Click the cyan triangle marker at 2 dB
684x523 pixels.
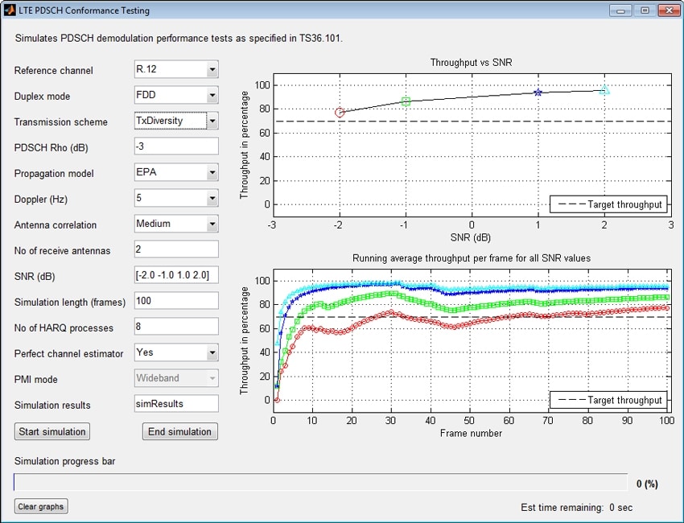click(604, 91)
